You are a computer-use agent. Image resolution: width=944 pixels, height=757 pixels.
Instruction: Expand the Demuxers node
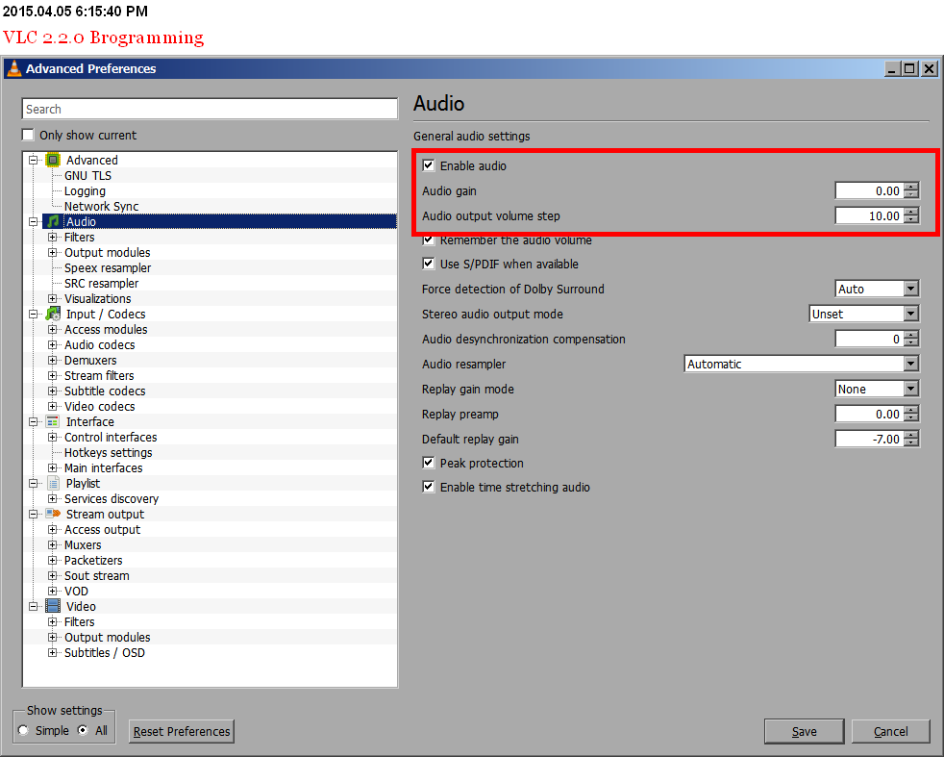[52, 360]
